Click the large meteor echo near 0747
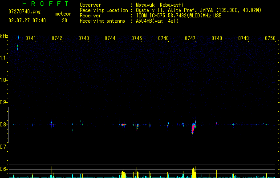 [x=194, y=127]
